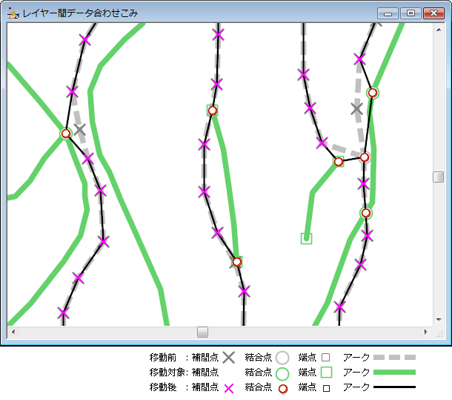Click 補間点 text in the 移動対象 row
452x400 pixels.
(205, 373)
